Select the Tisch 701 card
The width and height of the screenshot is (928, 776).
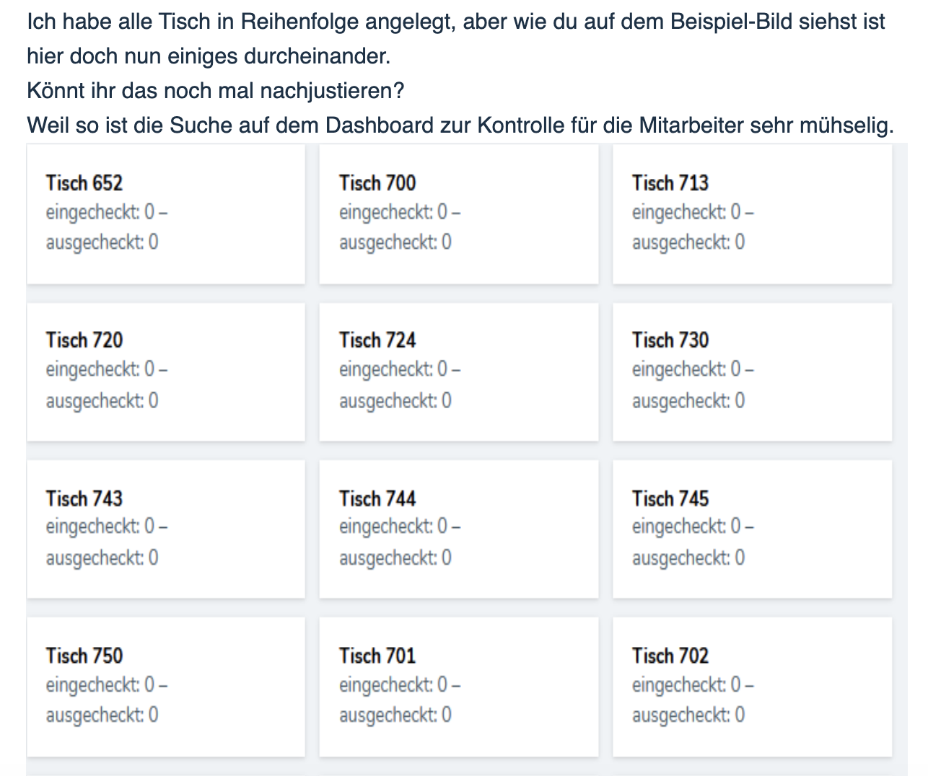coord(459,686)
